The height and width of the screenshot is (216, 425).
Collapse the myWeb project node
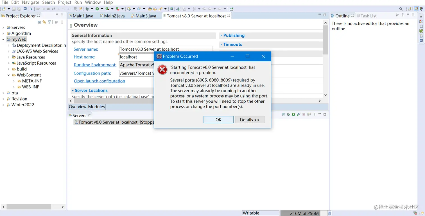click(x=3, y=39)
